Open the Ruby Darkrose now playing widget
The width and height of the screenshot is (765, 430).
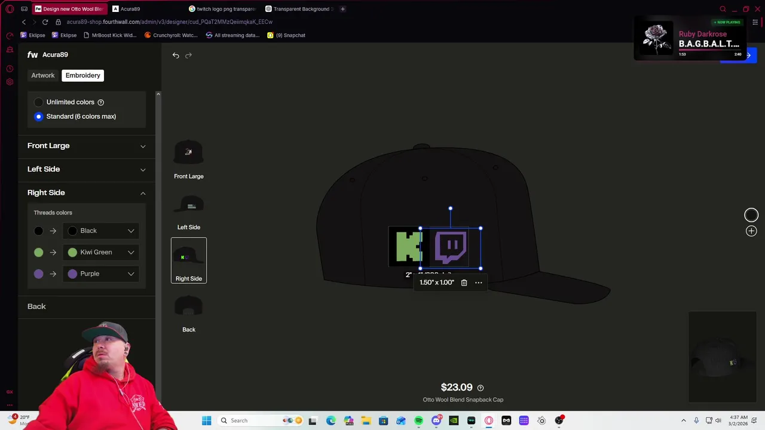coord(690,39)
